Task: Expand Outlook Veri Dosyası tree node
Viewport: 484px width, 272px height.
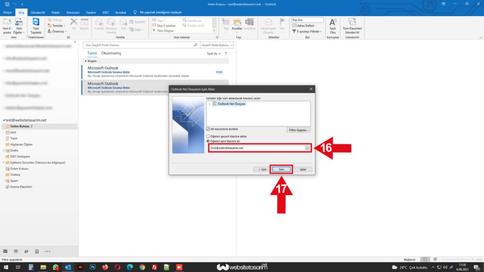Action: pyautogui.click(x=209, y=103)
